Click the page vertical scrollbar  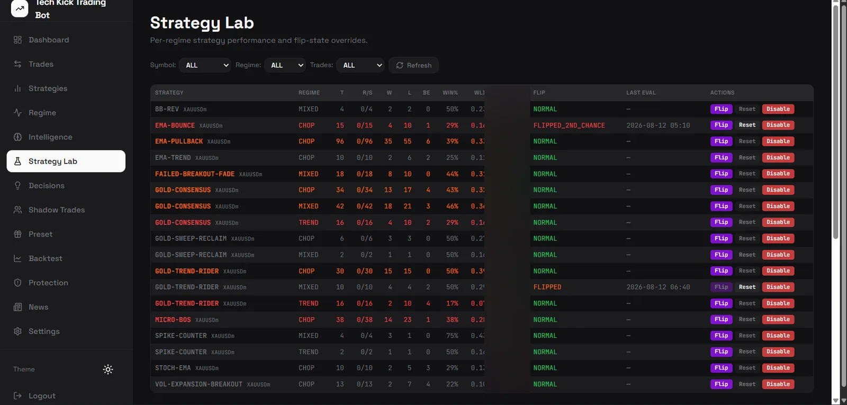(836, 122)
